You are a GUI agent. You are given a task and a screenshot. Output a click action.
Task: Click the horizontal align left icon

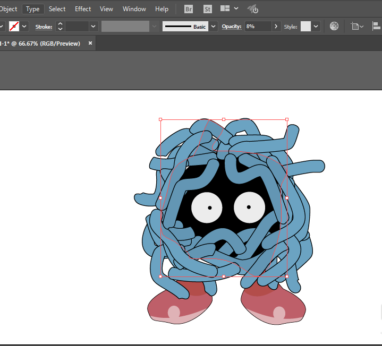376,26
